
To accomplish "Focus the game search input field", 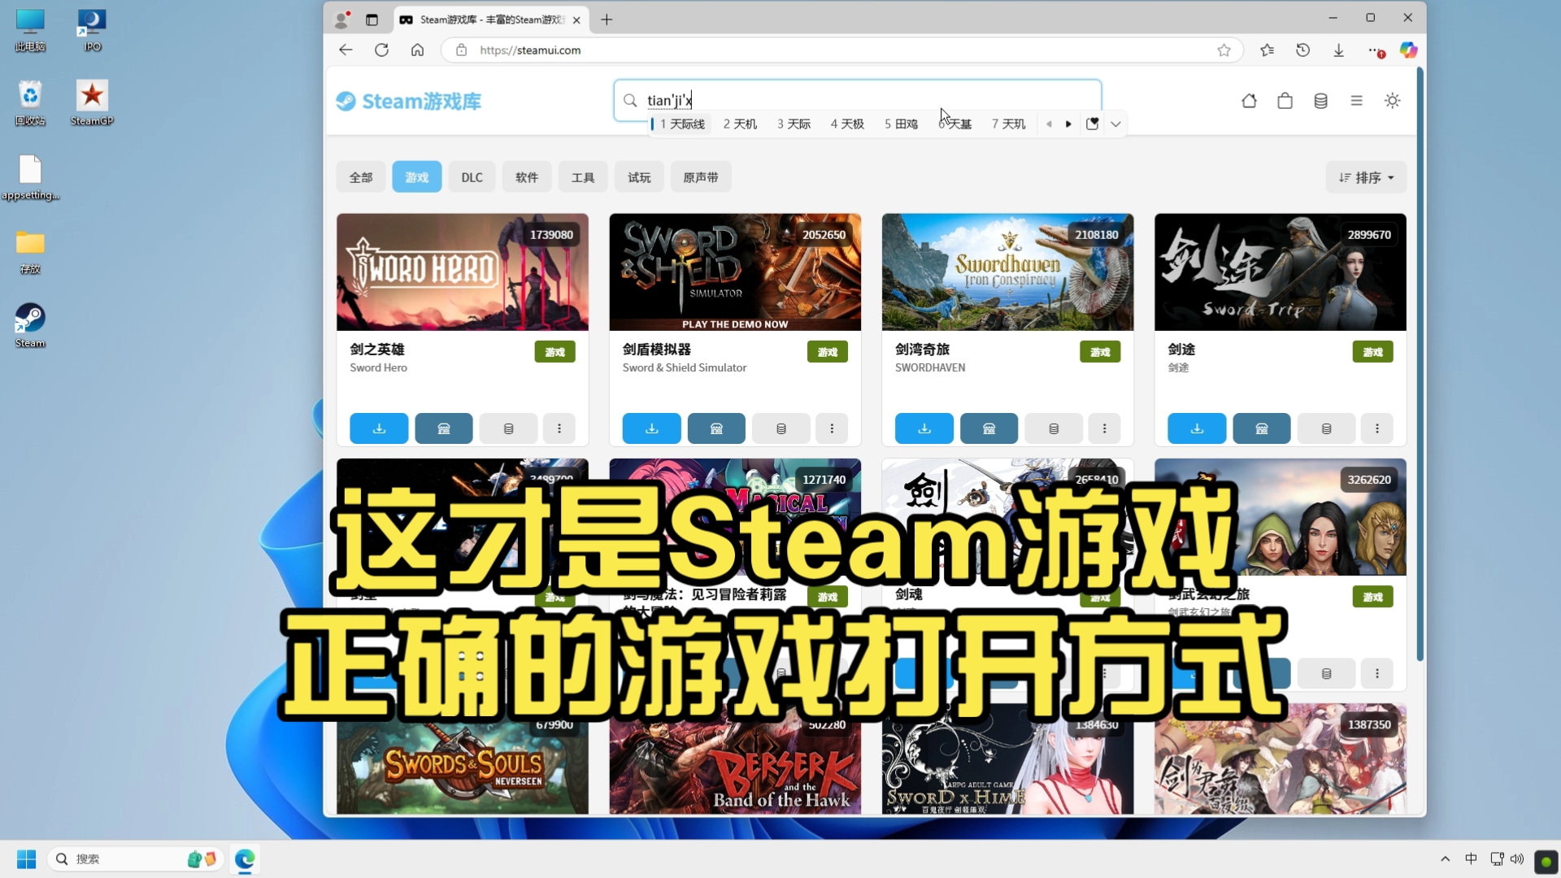I will [858, 100].
